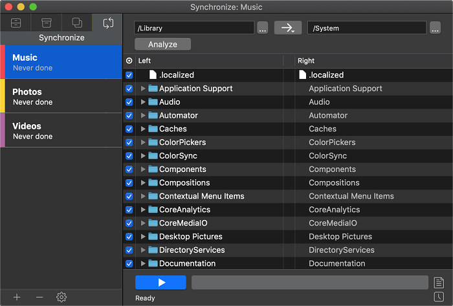Toggle the Caches row checkbox
The image size is (453, 306).
(129, 129)
